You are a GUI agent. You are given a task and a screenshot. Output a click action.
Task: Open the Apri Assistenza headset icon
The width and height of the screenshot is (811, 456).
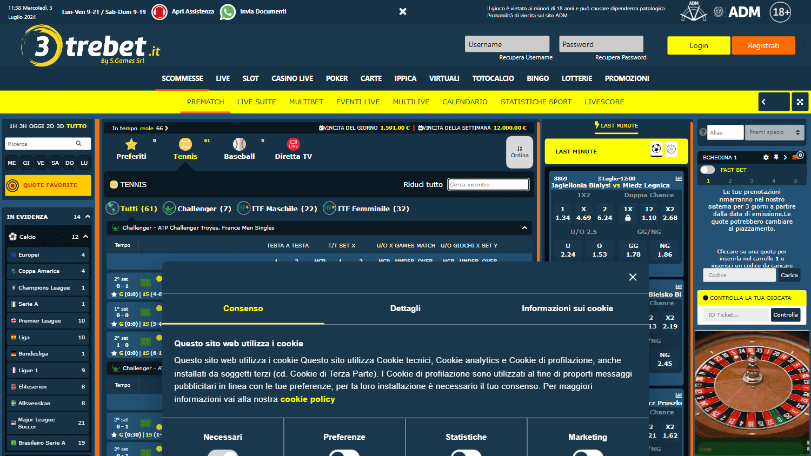pos(159,11)
